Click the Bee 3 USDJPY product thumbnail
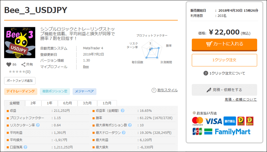This screenshot has width=267, height=152. tap(20, 42)
